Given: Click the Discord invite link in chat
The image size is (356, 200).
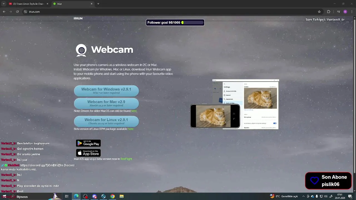Looking at the screenshot, I should [x=42, y=165].
